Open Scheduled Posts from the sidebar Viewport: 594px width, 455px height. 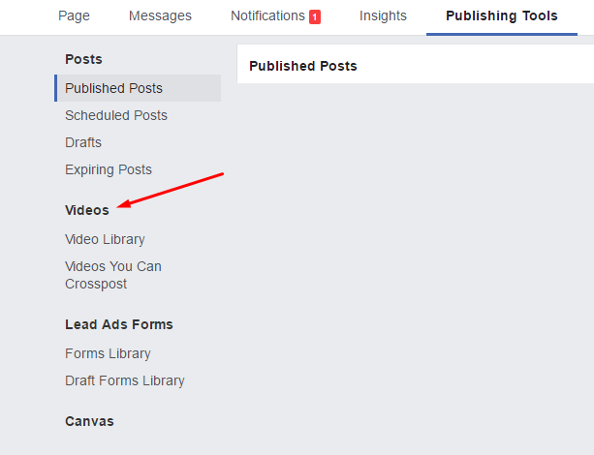116,115
